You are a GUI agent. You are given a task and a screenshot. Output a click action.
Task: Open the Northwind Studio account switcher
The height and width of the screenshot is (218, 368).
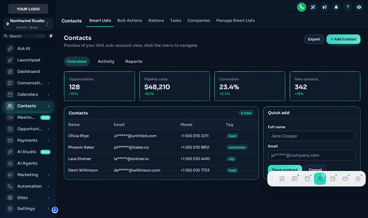click(28, 24)
